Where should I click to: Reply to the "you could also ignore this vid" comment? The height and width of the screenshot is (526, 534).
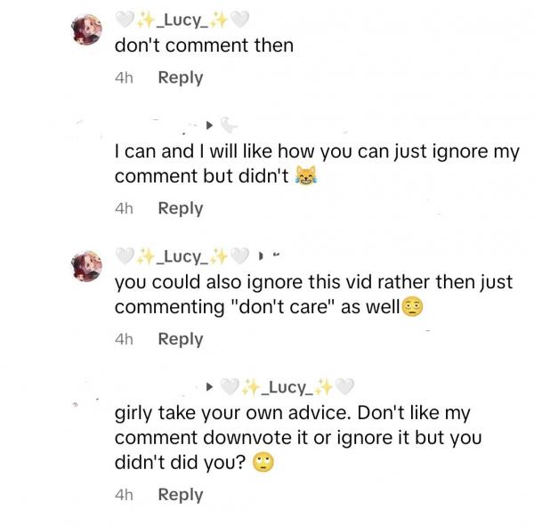[x=180, y=339]
